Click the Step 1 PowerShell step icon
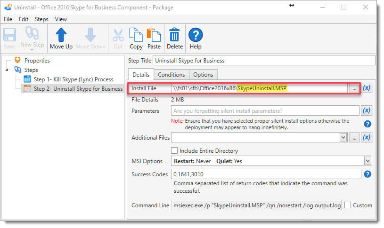The image size is (384, 228). click(x=27, y=79)
